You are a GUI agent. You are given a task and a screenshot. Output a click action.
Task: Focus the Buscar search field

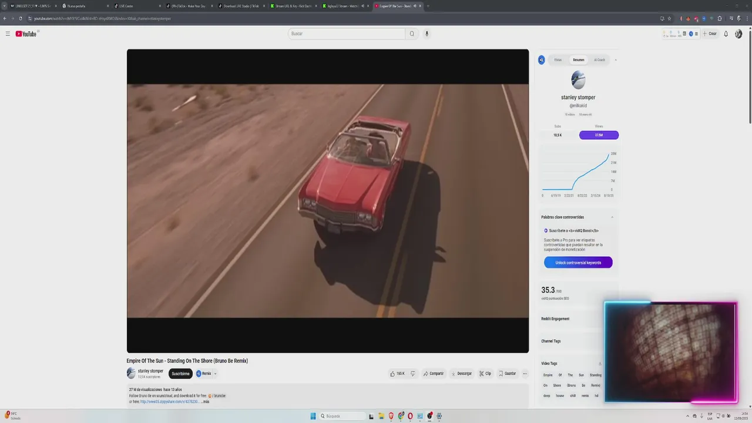pyautogui.click(x=347, y=33)
